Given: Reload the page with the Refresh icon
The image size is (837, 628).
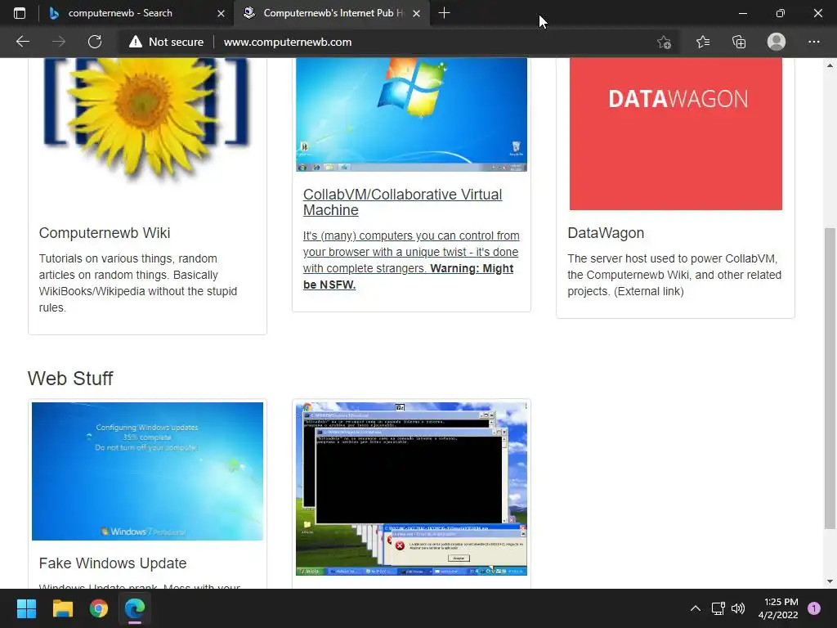Looking at the screenshot, I should pos(95,42).
